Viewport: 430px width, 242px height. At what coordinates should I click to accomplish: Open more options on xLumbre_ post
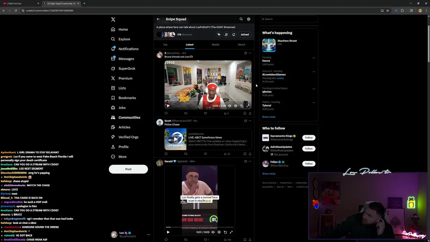click(250, 53)
